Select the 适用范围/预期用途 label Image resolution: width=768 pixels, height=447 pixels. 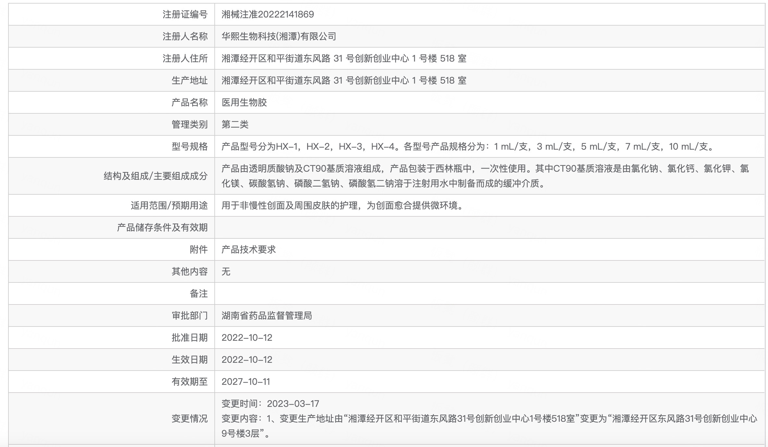169,205
